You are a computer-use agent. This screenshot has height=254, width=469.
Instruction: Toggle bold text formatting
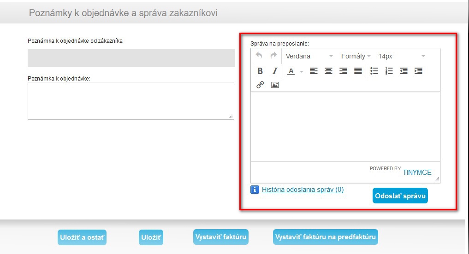(x=260, y=71)
